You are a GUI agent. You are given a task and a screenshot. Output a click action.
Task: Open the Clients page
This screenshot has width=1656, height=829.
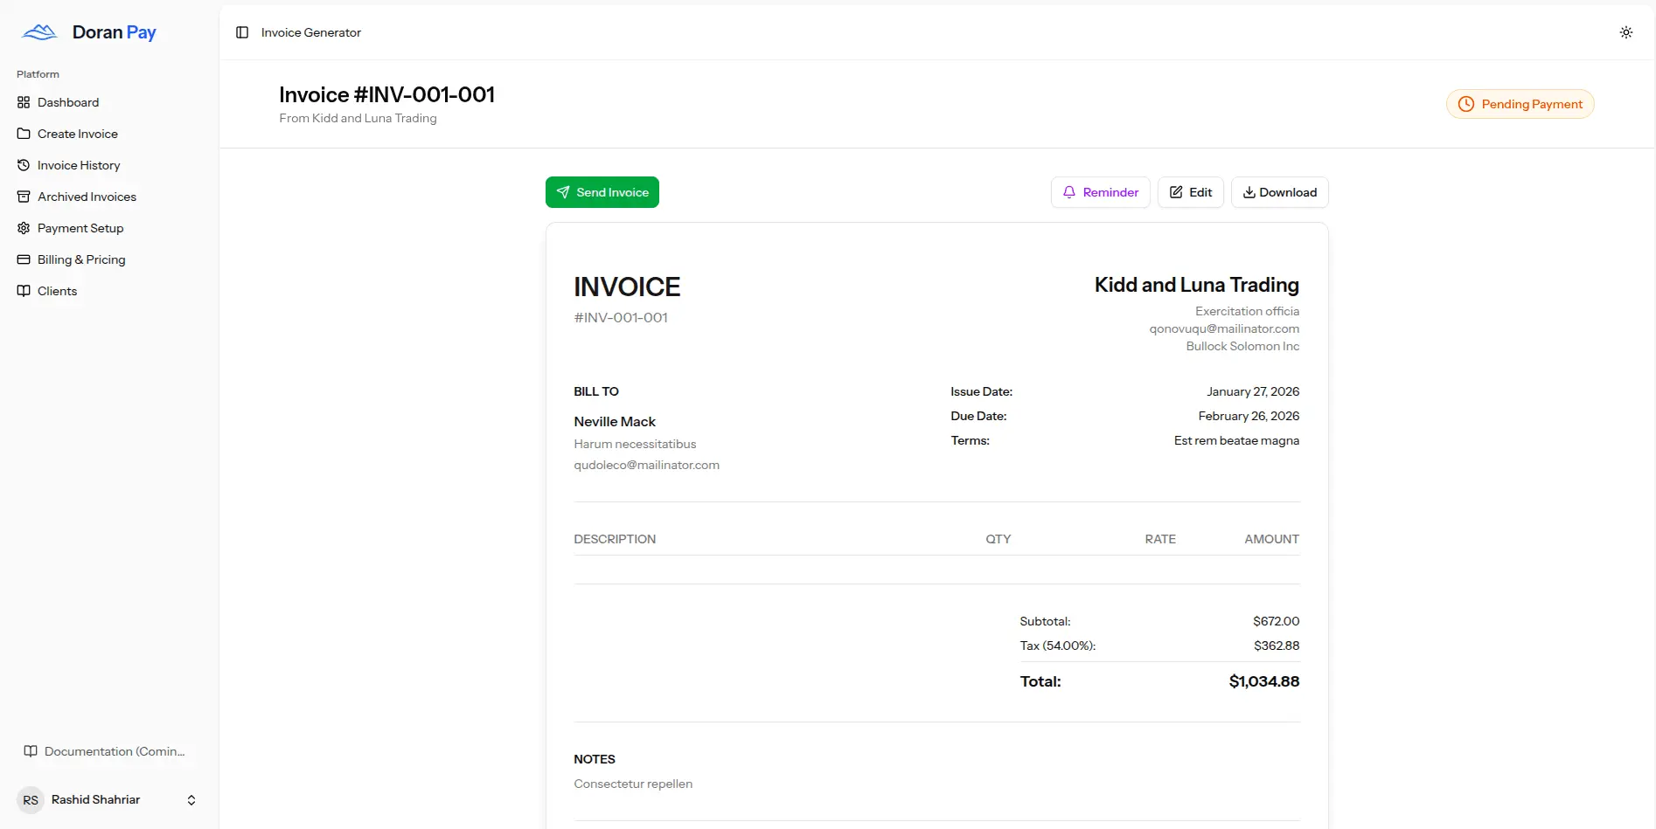[109, 291]
